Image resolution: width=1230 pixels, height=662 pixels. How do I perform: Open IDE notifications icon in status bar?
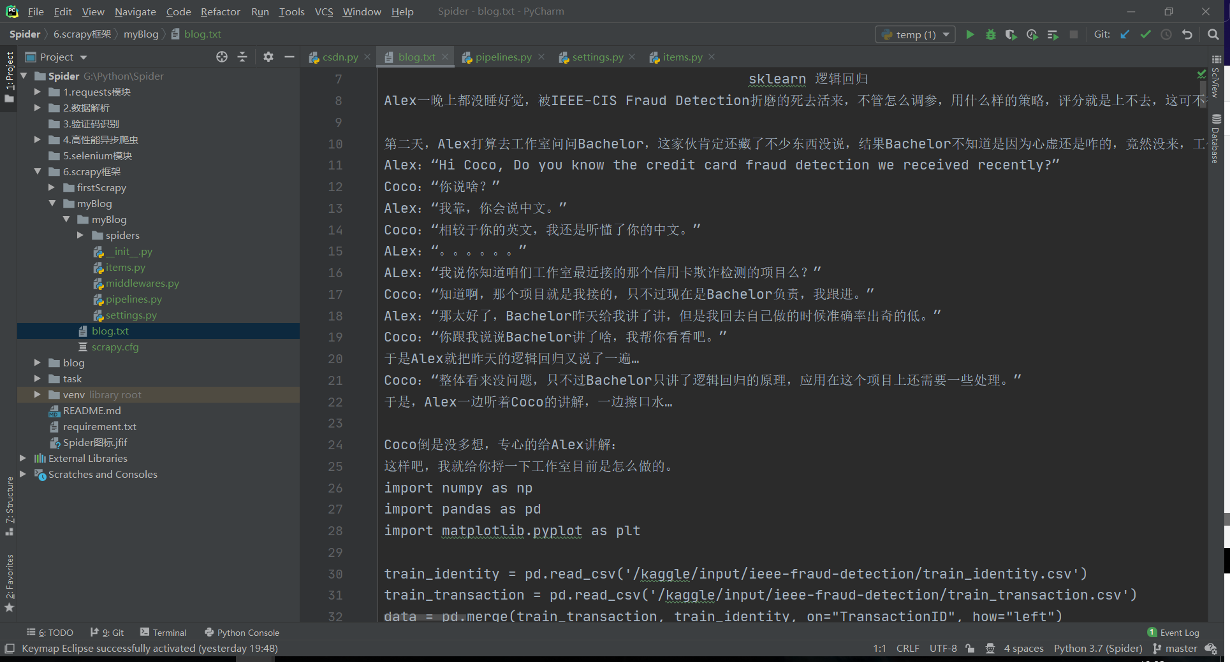(1211, 649)
